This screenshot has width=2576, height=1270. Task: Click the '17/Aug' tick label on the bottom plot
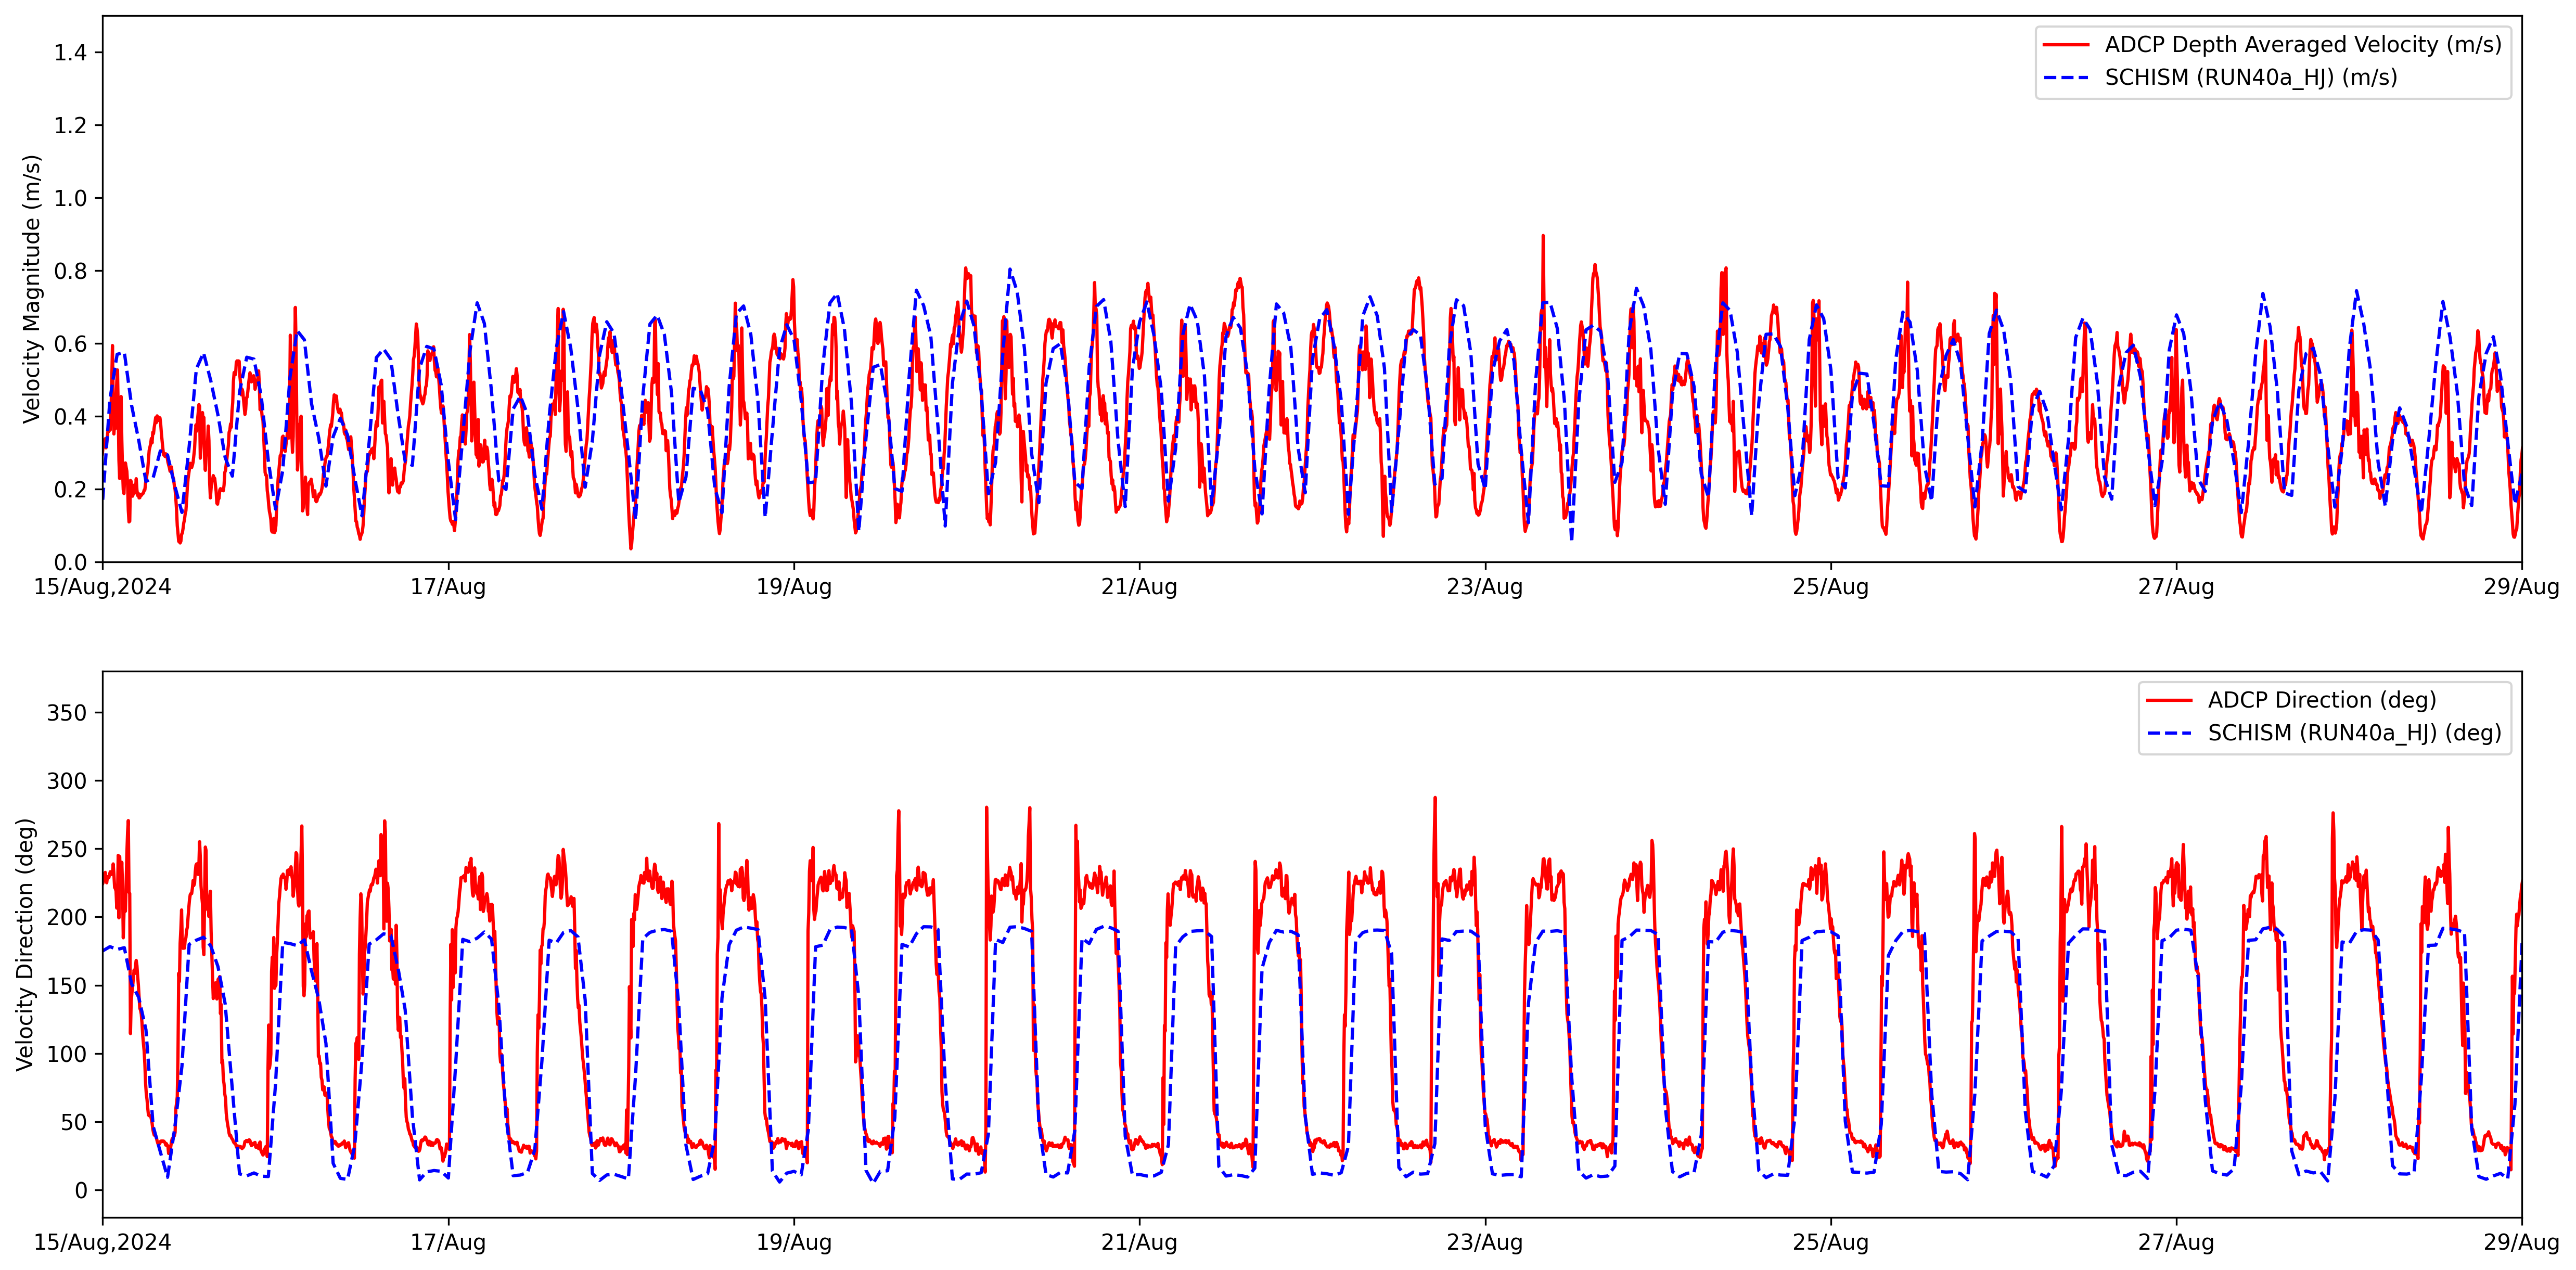click(448, 1243)
